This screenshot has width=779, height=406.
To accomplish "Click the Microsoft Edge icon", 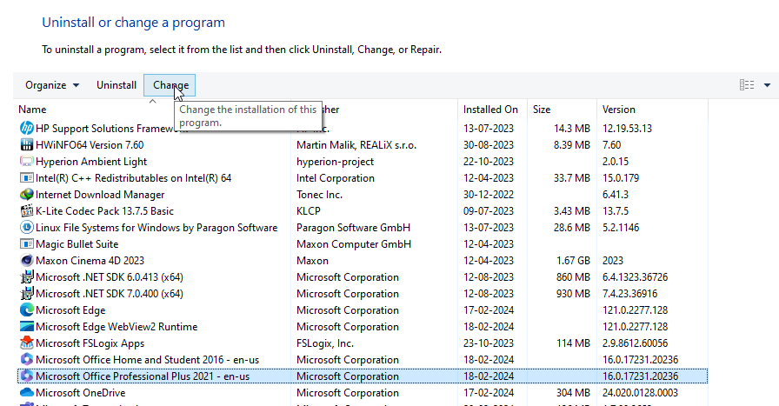I will 26,310.
